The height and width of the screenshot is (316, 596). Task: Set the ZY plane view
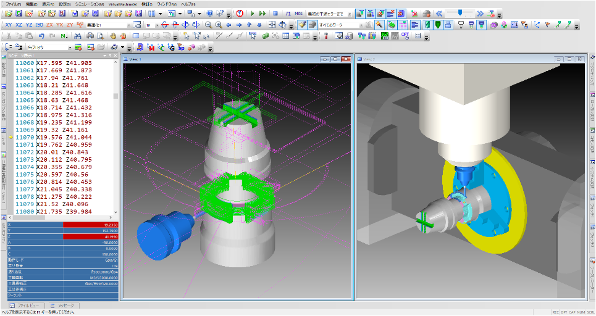70,25
